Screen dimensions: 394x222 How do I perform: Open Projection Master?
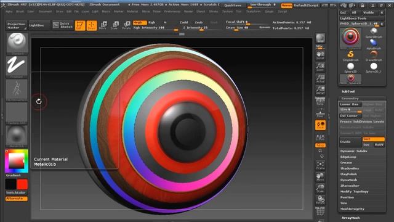point(17,26)
